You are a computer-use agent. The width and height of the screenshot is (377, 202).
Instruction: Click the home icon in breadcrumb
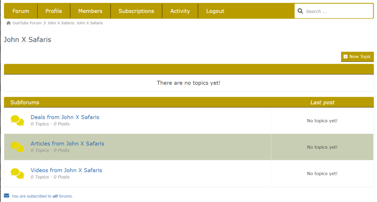click(x=8, y=23)
